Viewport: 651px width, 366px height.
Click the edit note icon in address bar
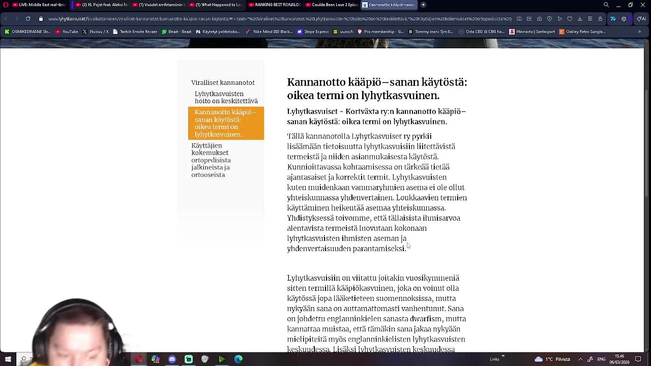pos(529,19)
